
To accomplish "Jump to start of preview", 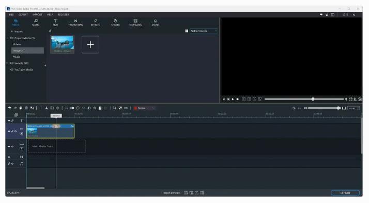I will pos(224,99).
